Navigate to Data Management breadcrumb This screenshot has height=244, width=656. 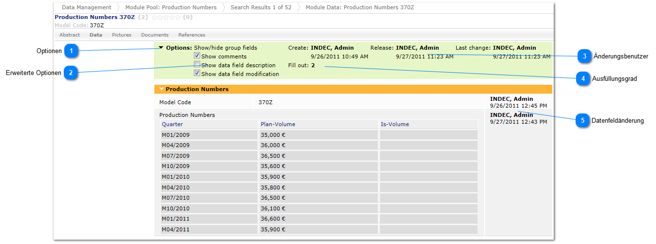[x=87, y=7]
